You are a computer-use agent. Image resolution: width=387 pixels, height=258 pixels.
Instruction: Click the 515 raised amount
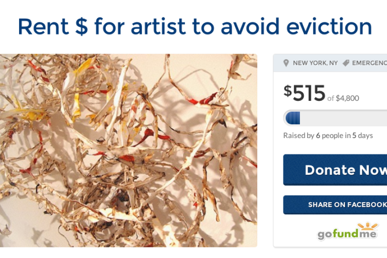click(x=309, y=93)
